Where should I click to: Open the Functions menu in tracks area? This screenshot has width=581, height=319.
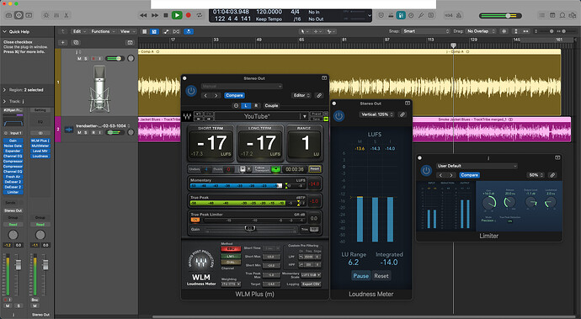pos(103,31)
